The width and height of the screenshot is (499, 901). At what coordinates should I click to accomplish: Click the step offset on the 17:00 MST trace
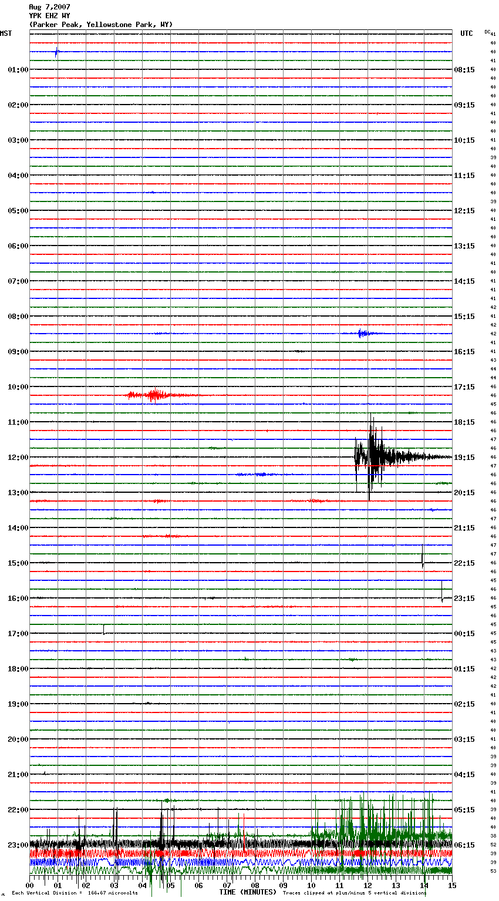[x=104, y=630]
